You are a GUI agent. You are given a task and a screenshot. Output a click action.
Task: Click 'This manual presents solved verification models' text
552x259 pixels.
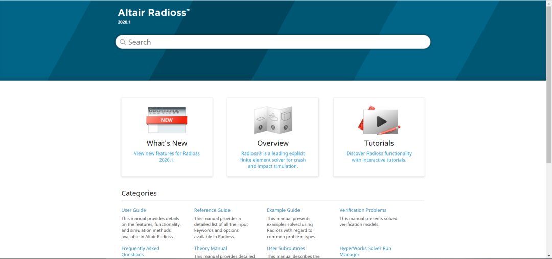(x=368, y=221)
